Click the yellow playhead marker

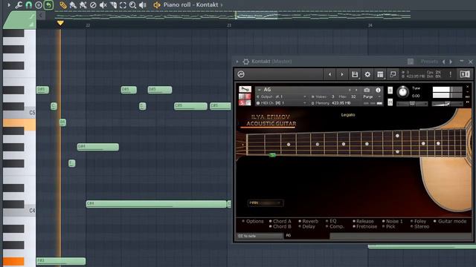click(x=60, y=23)
